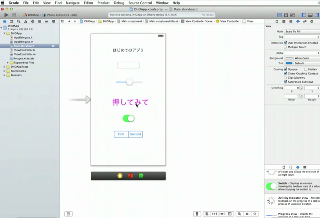This screenshot has height=218, width=320.
Task: Open the Background White Color dropdown
Action: coord(307,58)
